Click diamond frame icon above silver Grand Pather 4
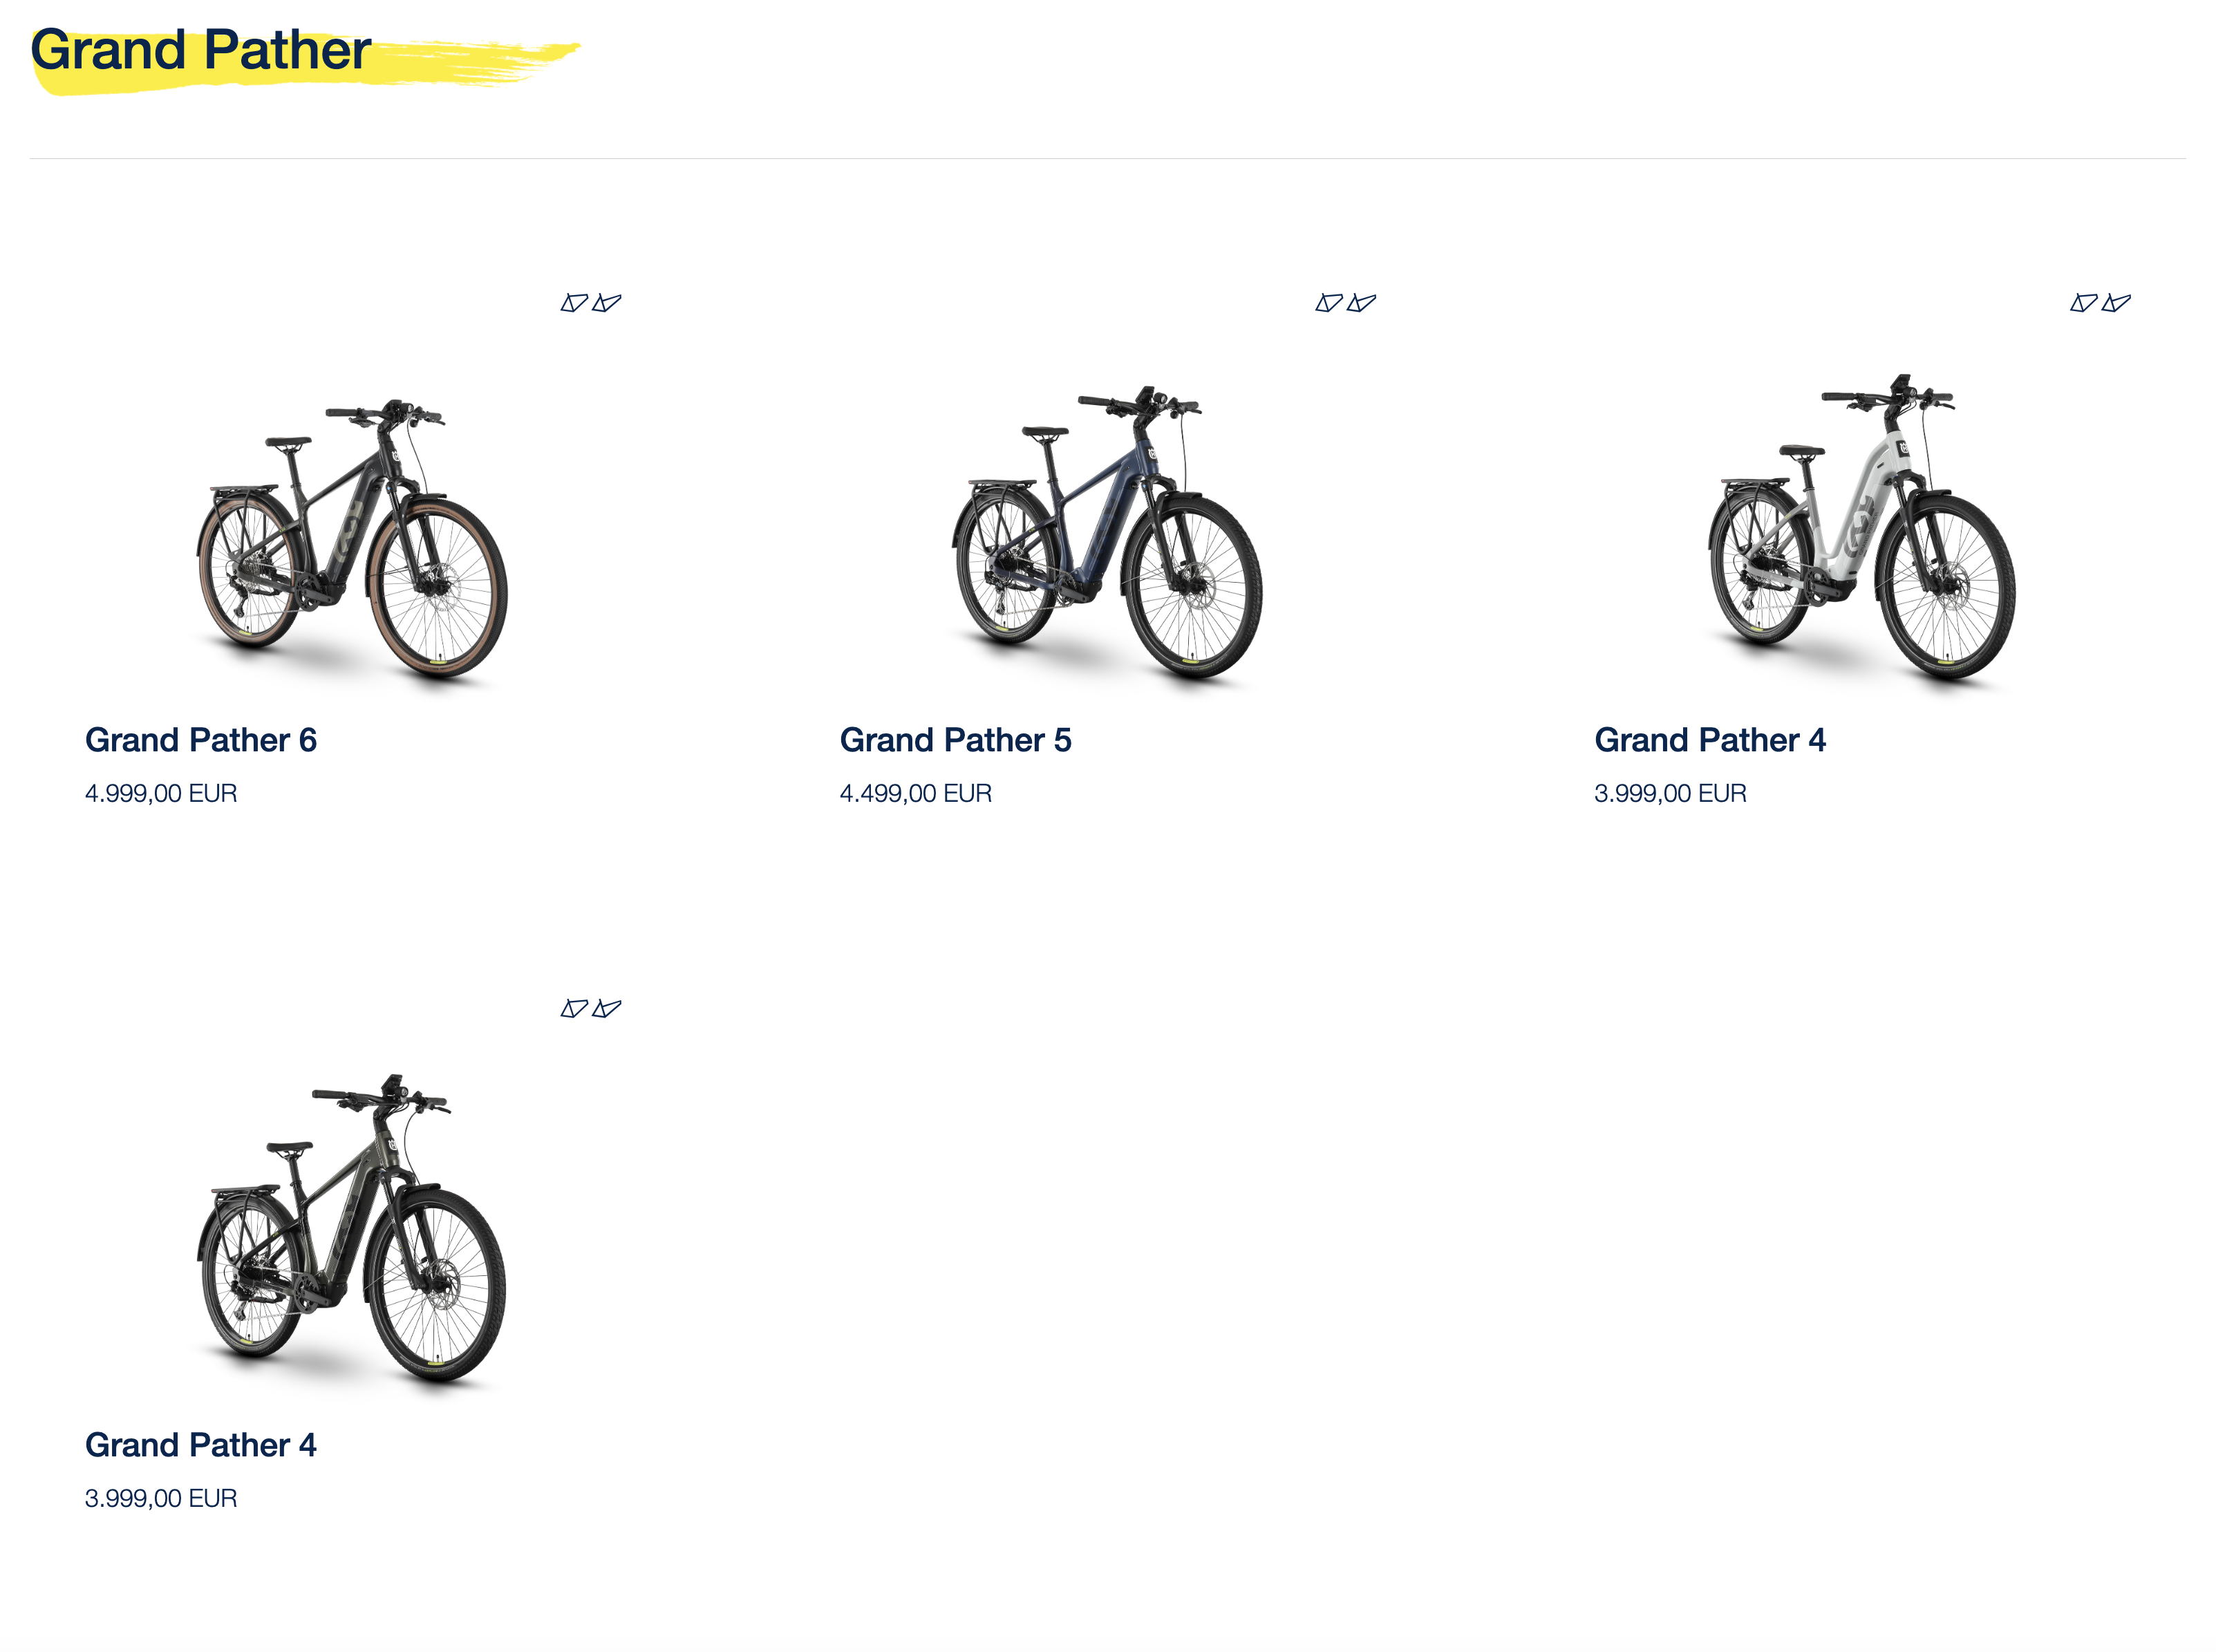 click(2084, 303)
